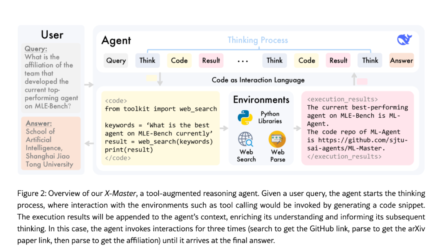Click the "from toolkit import web_search" line

click(161, 109)
